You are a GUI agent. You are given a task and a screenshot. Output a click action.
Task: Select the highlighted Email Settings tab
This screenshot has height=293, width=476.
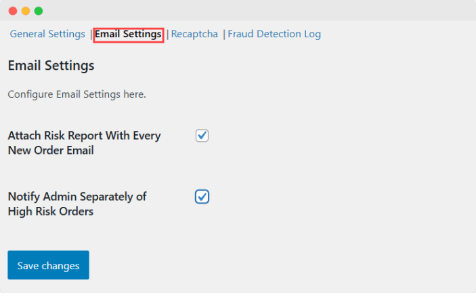pos(128,34)
